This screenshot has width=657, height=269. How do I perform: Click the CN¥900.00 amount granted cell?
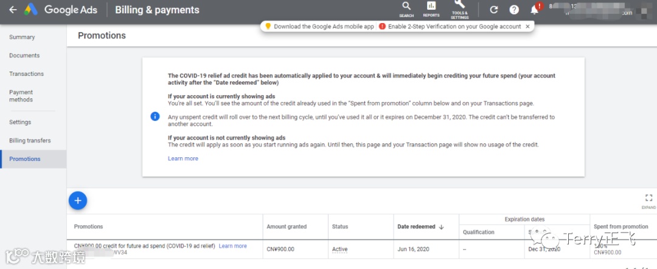[280, 250]
